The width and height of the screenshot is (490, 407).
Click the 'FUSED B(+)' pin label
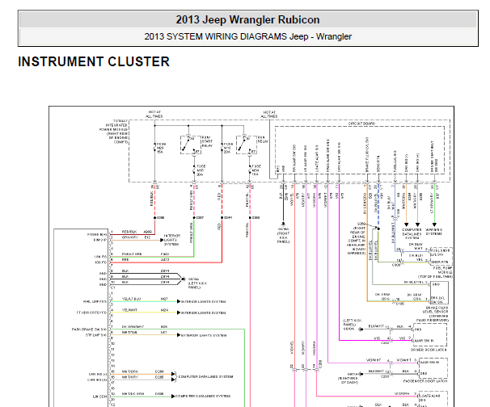pyautogui.click(x=97, y=234)
